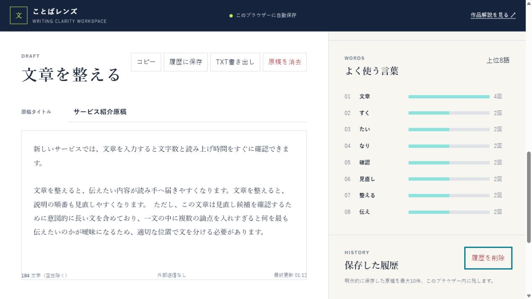
Task: Export using TXT書き出し button
Action: coord(235,62)
